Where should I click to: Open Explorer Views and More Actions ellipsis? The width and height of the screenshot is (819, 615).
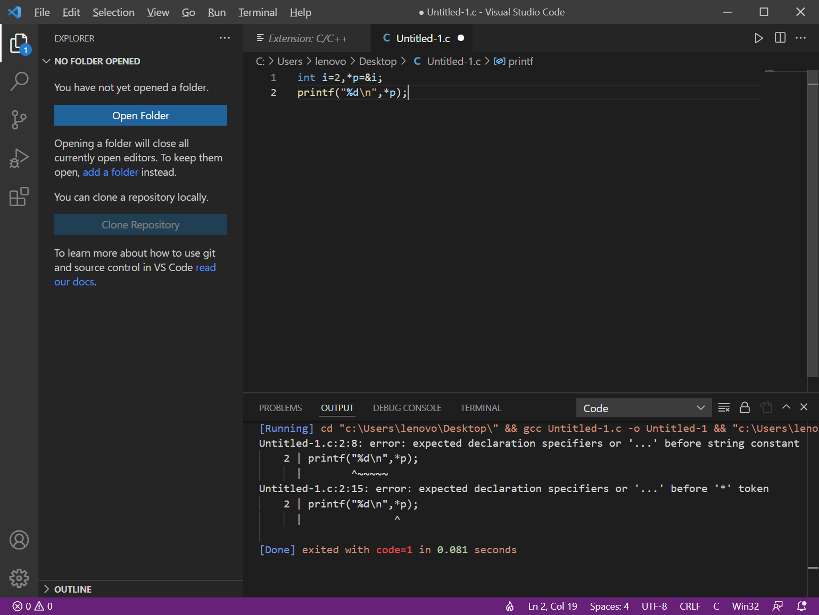(x=225, y=38)
